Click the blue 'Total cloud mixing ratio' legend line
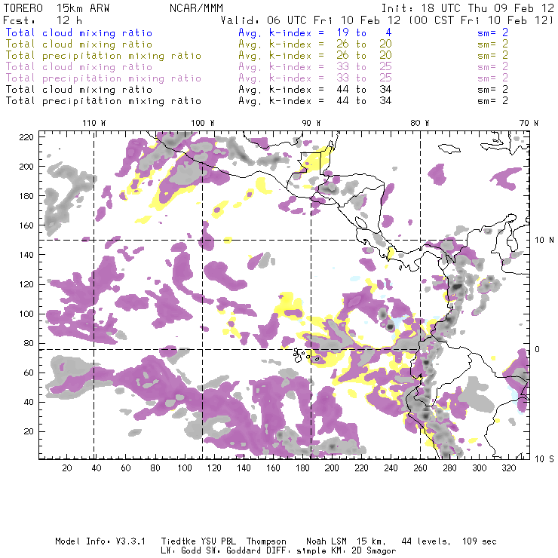This screenshot has width=558, height=558. click(79, 32)
